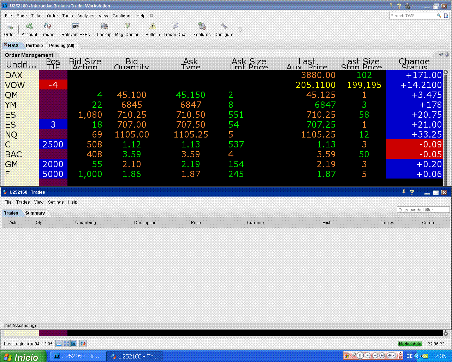Click the Order toolbar icon

coord(10,30)
